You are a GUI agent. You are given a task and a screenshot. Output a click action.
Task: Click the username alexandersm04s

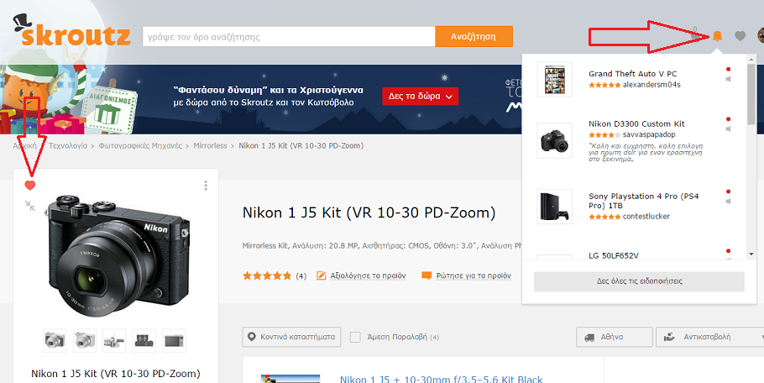[651, 85]
